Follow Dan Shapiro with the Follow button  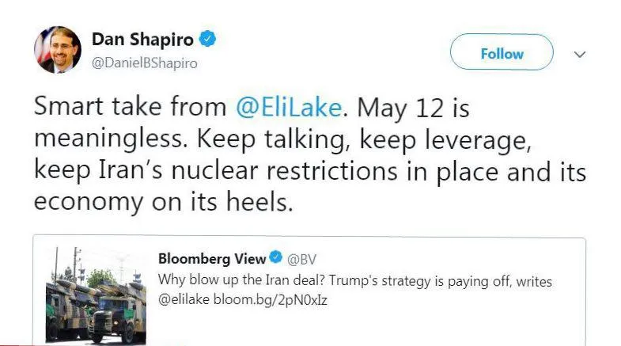[x=502, y=52]
